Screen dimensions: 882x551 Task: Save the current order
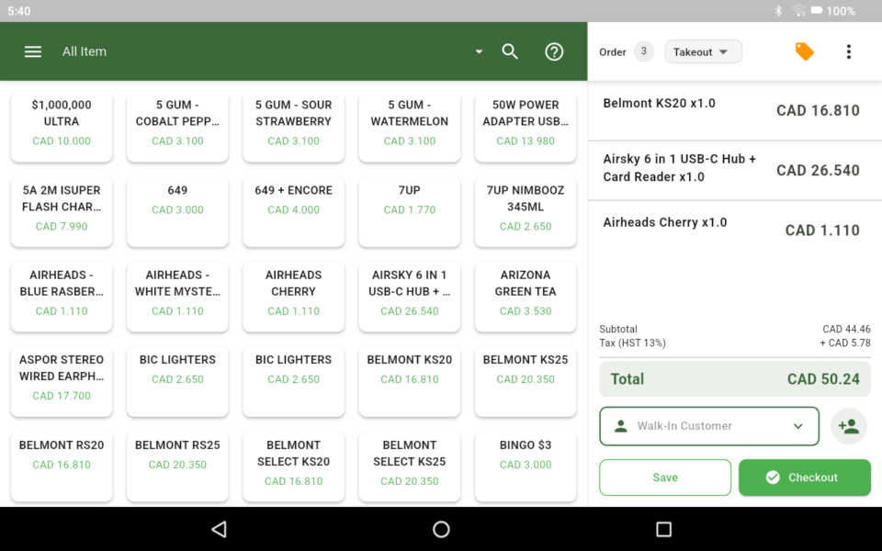(665, 478)
